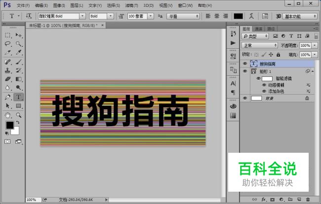Toggle lock transparent pixels

coord(256,55)
